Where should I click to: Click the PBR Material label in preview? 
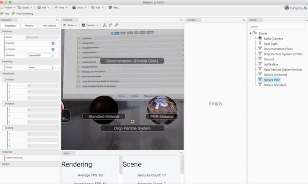[x=162, y=117]
